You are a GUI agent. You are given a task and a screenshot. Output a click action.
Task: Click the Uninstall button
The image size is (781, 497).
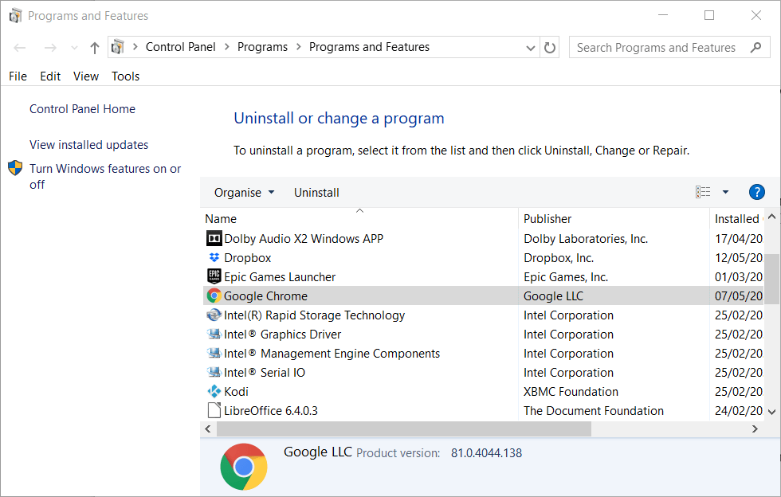click(x=316, y=192)
